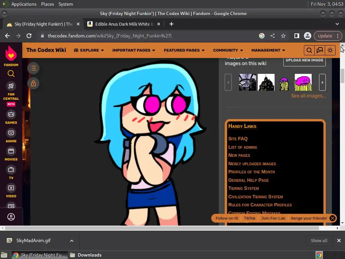Open Tiering System link
The width and height of the screenshot is (345, 259).
pos(243,188)
